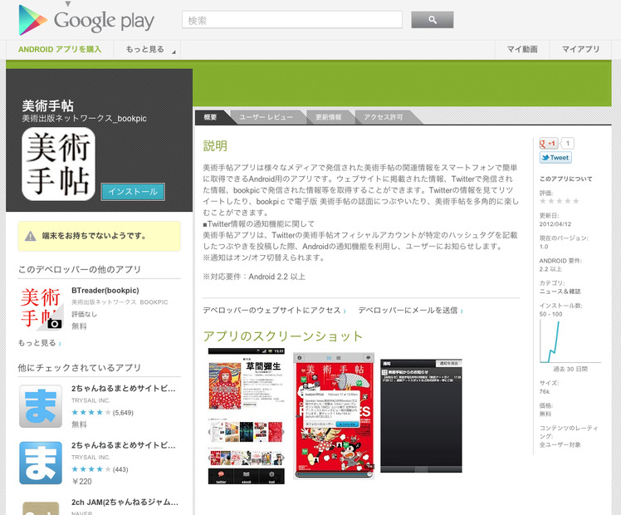Screen dimensions: 621x515
Task: Click 2012/04/12 update date text
Action: [555, 224]
